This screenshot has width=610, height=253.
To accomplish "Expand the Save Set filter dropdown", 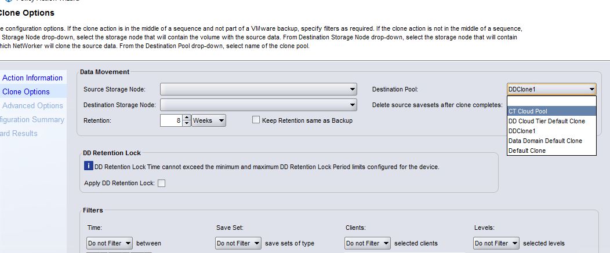I will pyautogui.click(x=238, y=243).
